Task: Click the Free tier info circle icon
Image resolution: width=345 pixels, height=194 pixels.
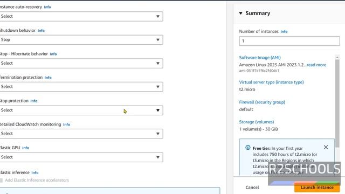Action: tap(248, 148)
